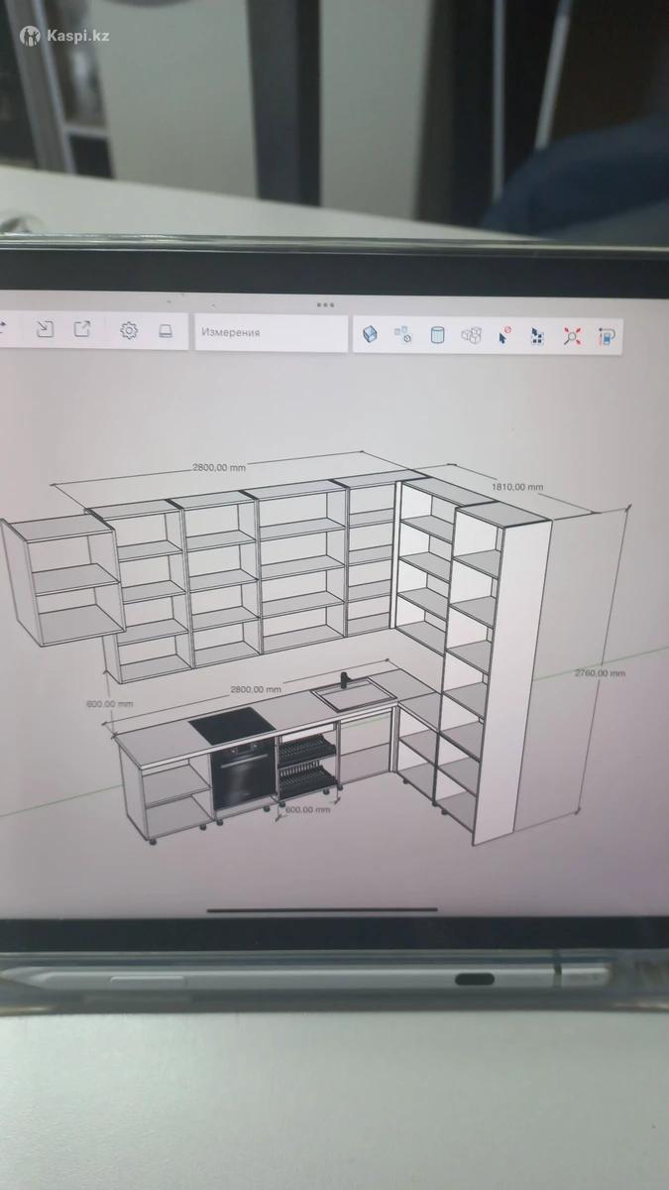The image size is (669, 1190).
Task: Click the Измерения measurements input field
Action: coord(271,333)
